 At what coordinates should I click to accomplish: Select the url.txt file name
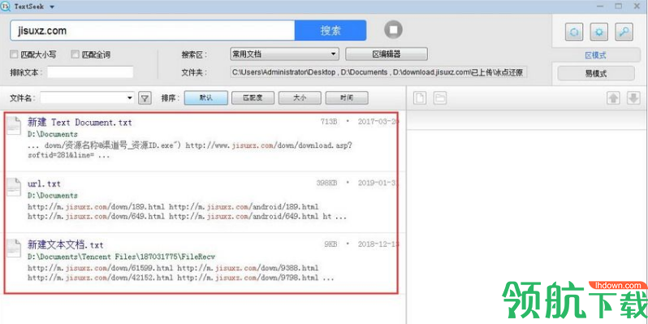tap(44, 184)
